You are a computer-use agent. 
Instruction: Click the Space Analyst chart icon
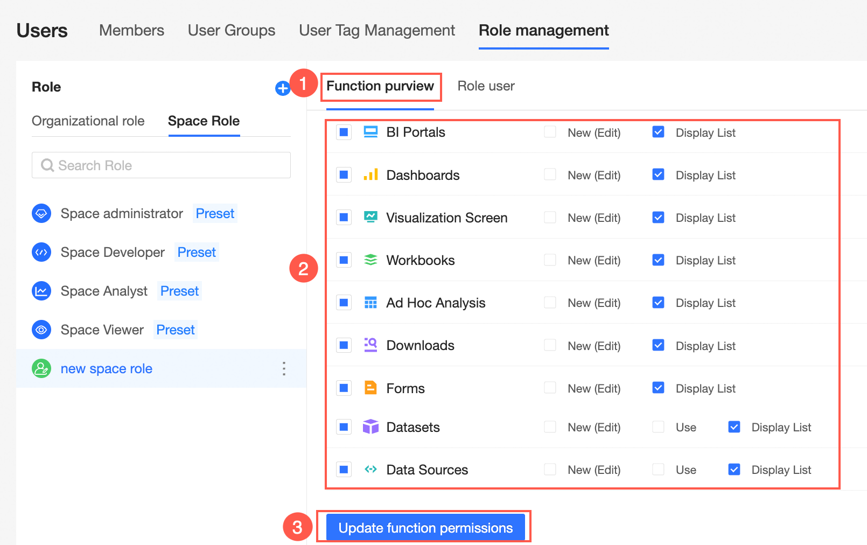click(41, 291)
